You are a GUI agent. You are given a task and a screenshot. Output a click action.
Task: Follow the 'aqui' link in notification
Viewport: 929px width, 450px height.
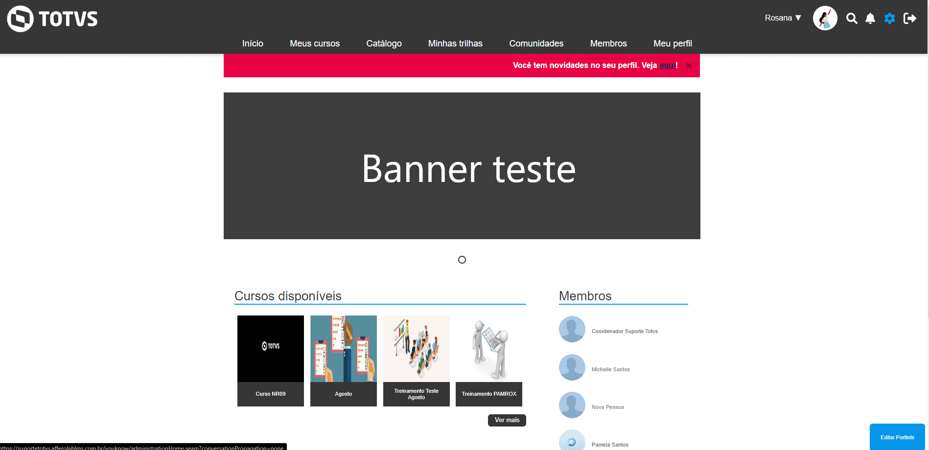(x=667, y=66)
